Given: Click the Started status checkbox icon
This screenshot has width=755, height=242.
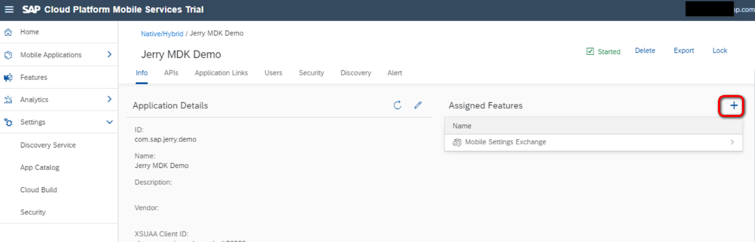Looking at the screenshot, I should 590,52.
